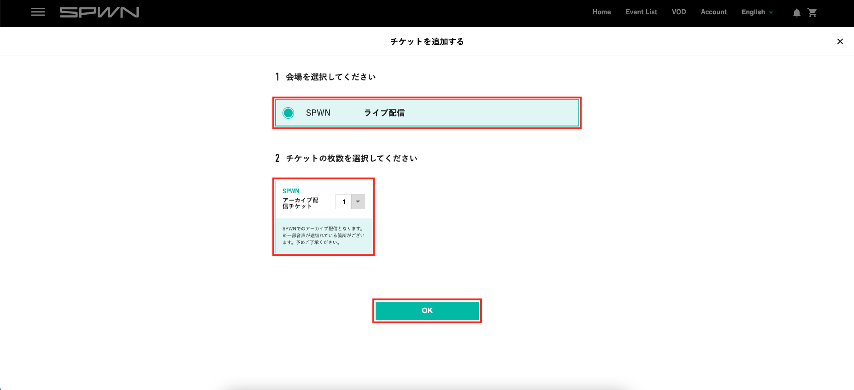Open the hamburger menu icon
The height and width of the screenshot is (390, 854).
(x=38, y=12)
